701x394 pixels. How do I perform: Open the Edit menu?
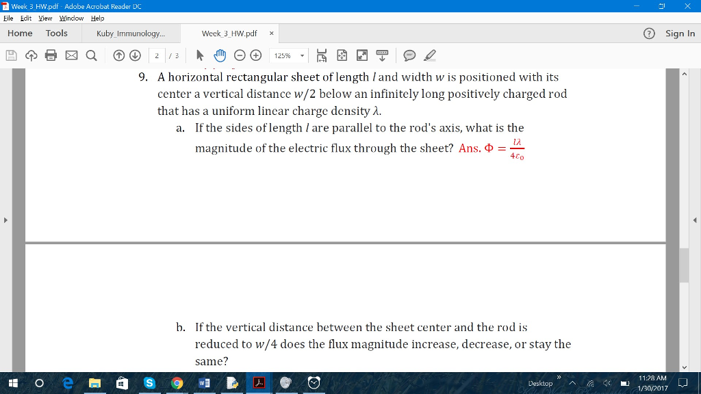coord(26,18)
